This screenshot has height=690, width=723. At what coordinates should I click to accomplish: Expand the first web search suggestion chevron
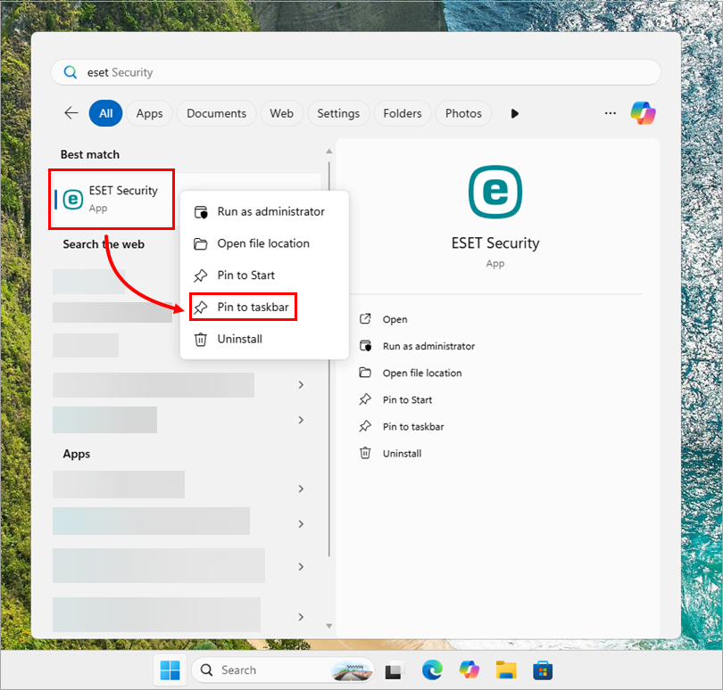[x=301, y=384]
